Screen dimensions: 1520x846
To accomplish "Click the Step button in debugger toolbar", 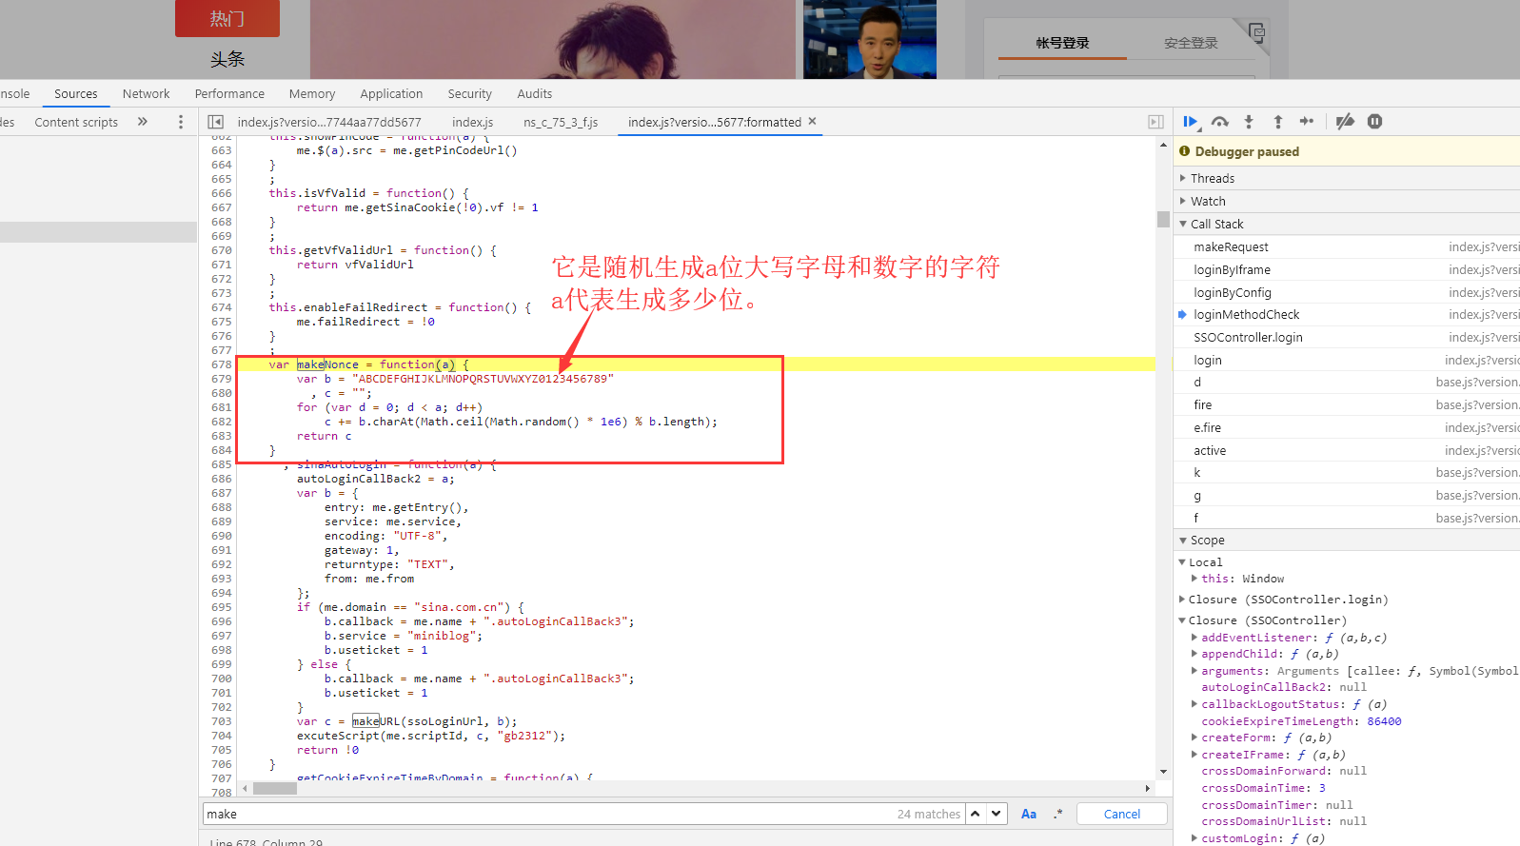I will pyautogui.click(x=1307, y=122).
